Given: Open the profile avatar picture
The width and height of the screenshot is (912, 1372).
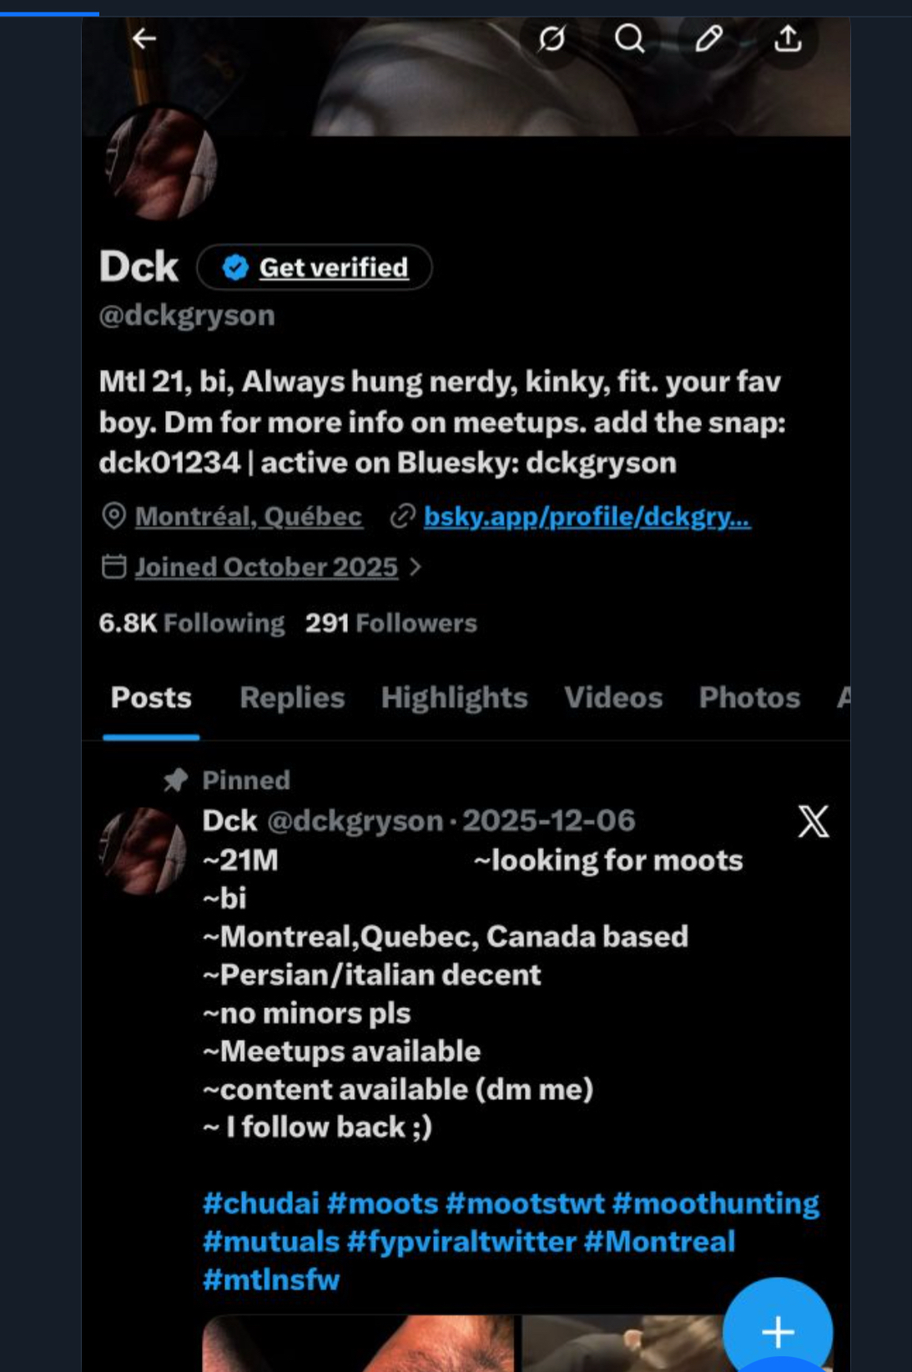Looking at the screenshot, I should pos(161,164).
